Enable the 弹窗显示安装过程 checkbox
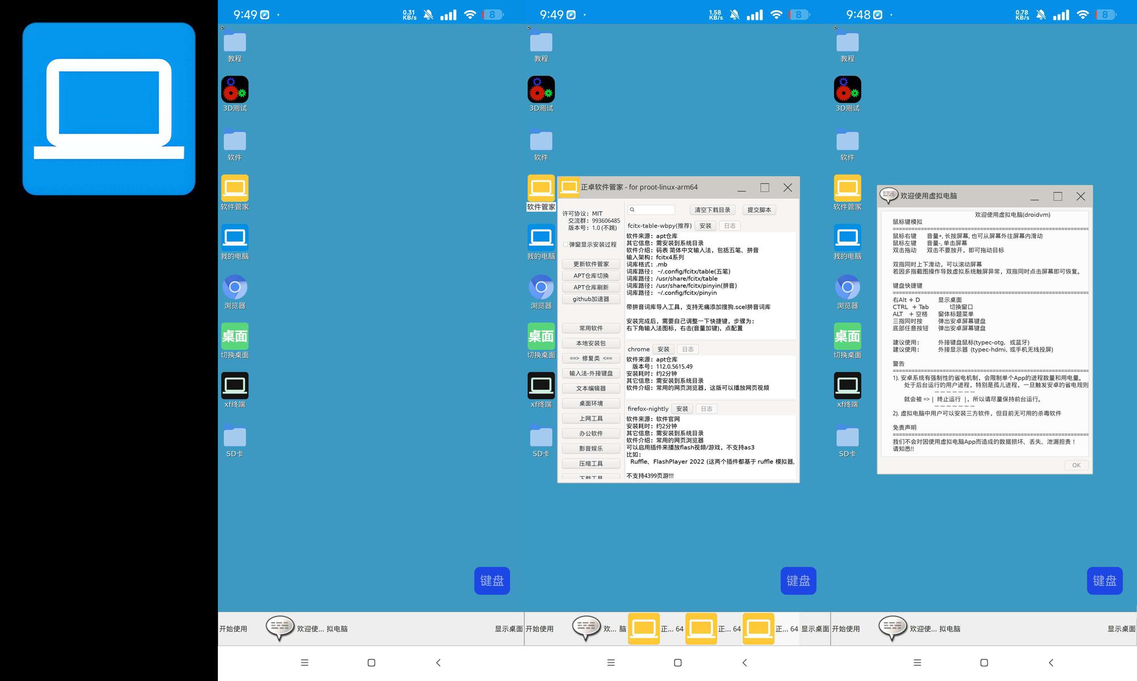Image resolution: width=1137 pixels, height=681 pixels. 566,245
